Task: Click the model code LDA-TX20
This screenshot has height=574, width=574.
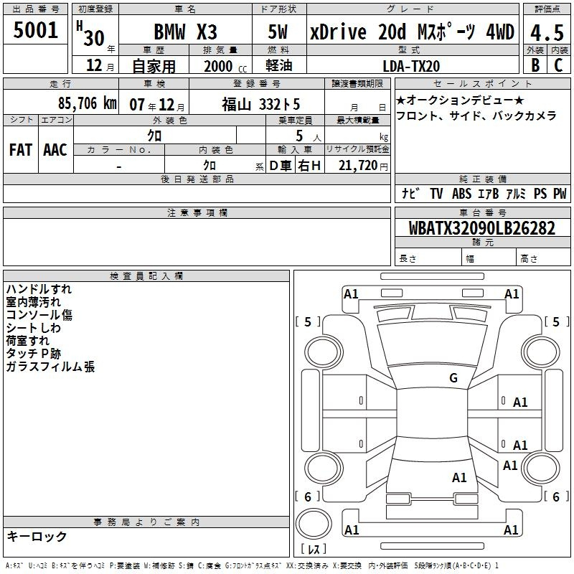Action: [x=411, y=66]
